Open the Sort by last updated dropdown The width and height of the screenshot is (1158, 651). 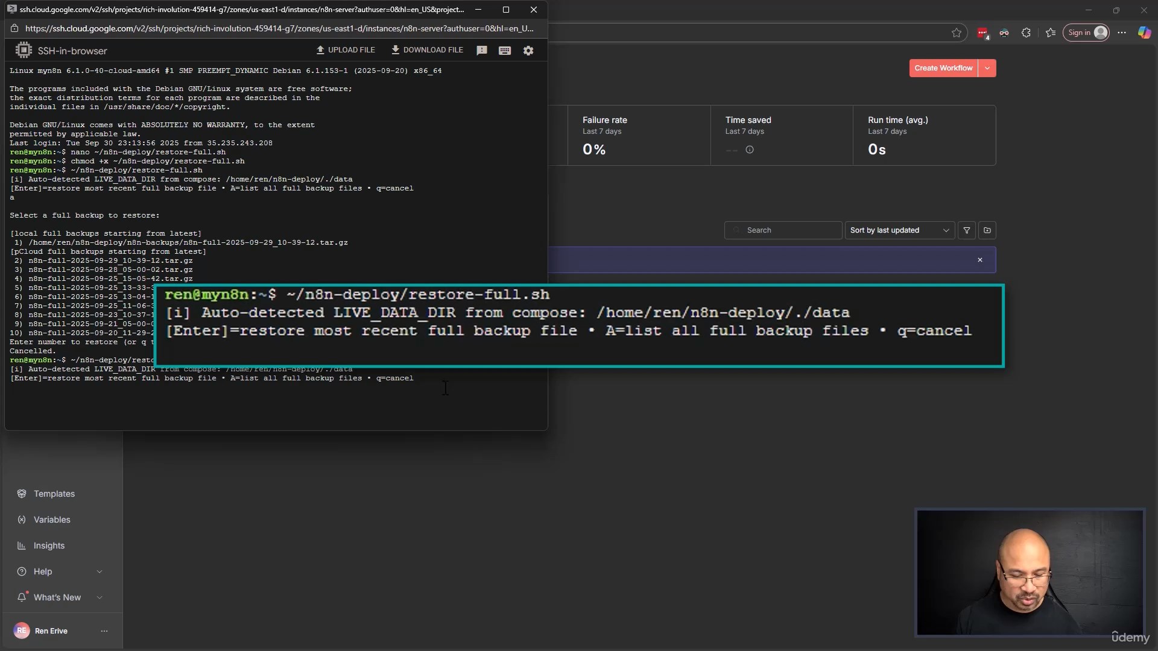click(x=899, y=230)
